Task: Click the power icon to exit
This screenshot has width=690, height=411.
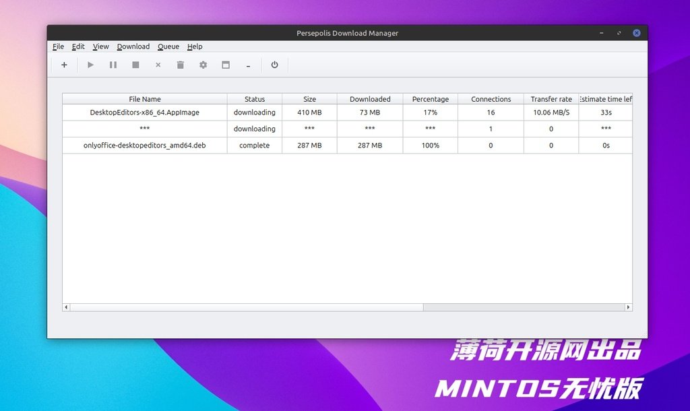Action: [x=275, y=65]
